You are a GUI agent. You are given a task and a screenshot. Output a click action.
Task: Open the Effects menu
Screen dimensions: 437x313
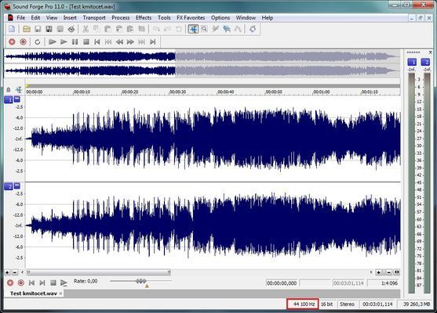(x=144, y=18)
